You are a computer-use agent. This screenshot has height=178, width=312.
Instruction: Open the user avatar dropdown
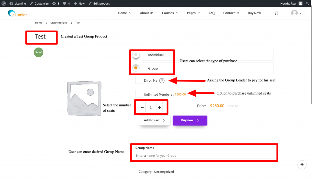296,13
